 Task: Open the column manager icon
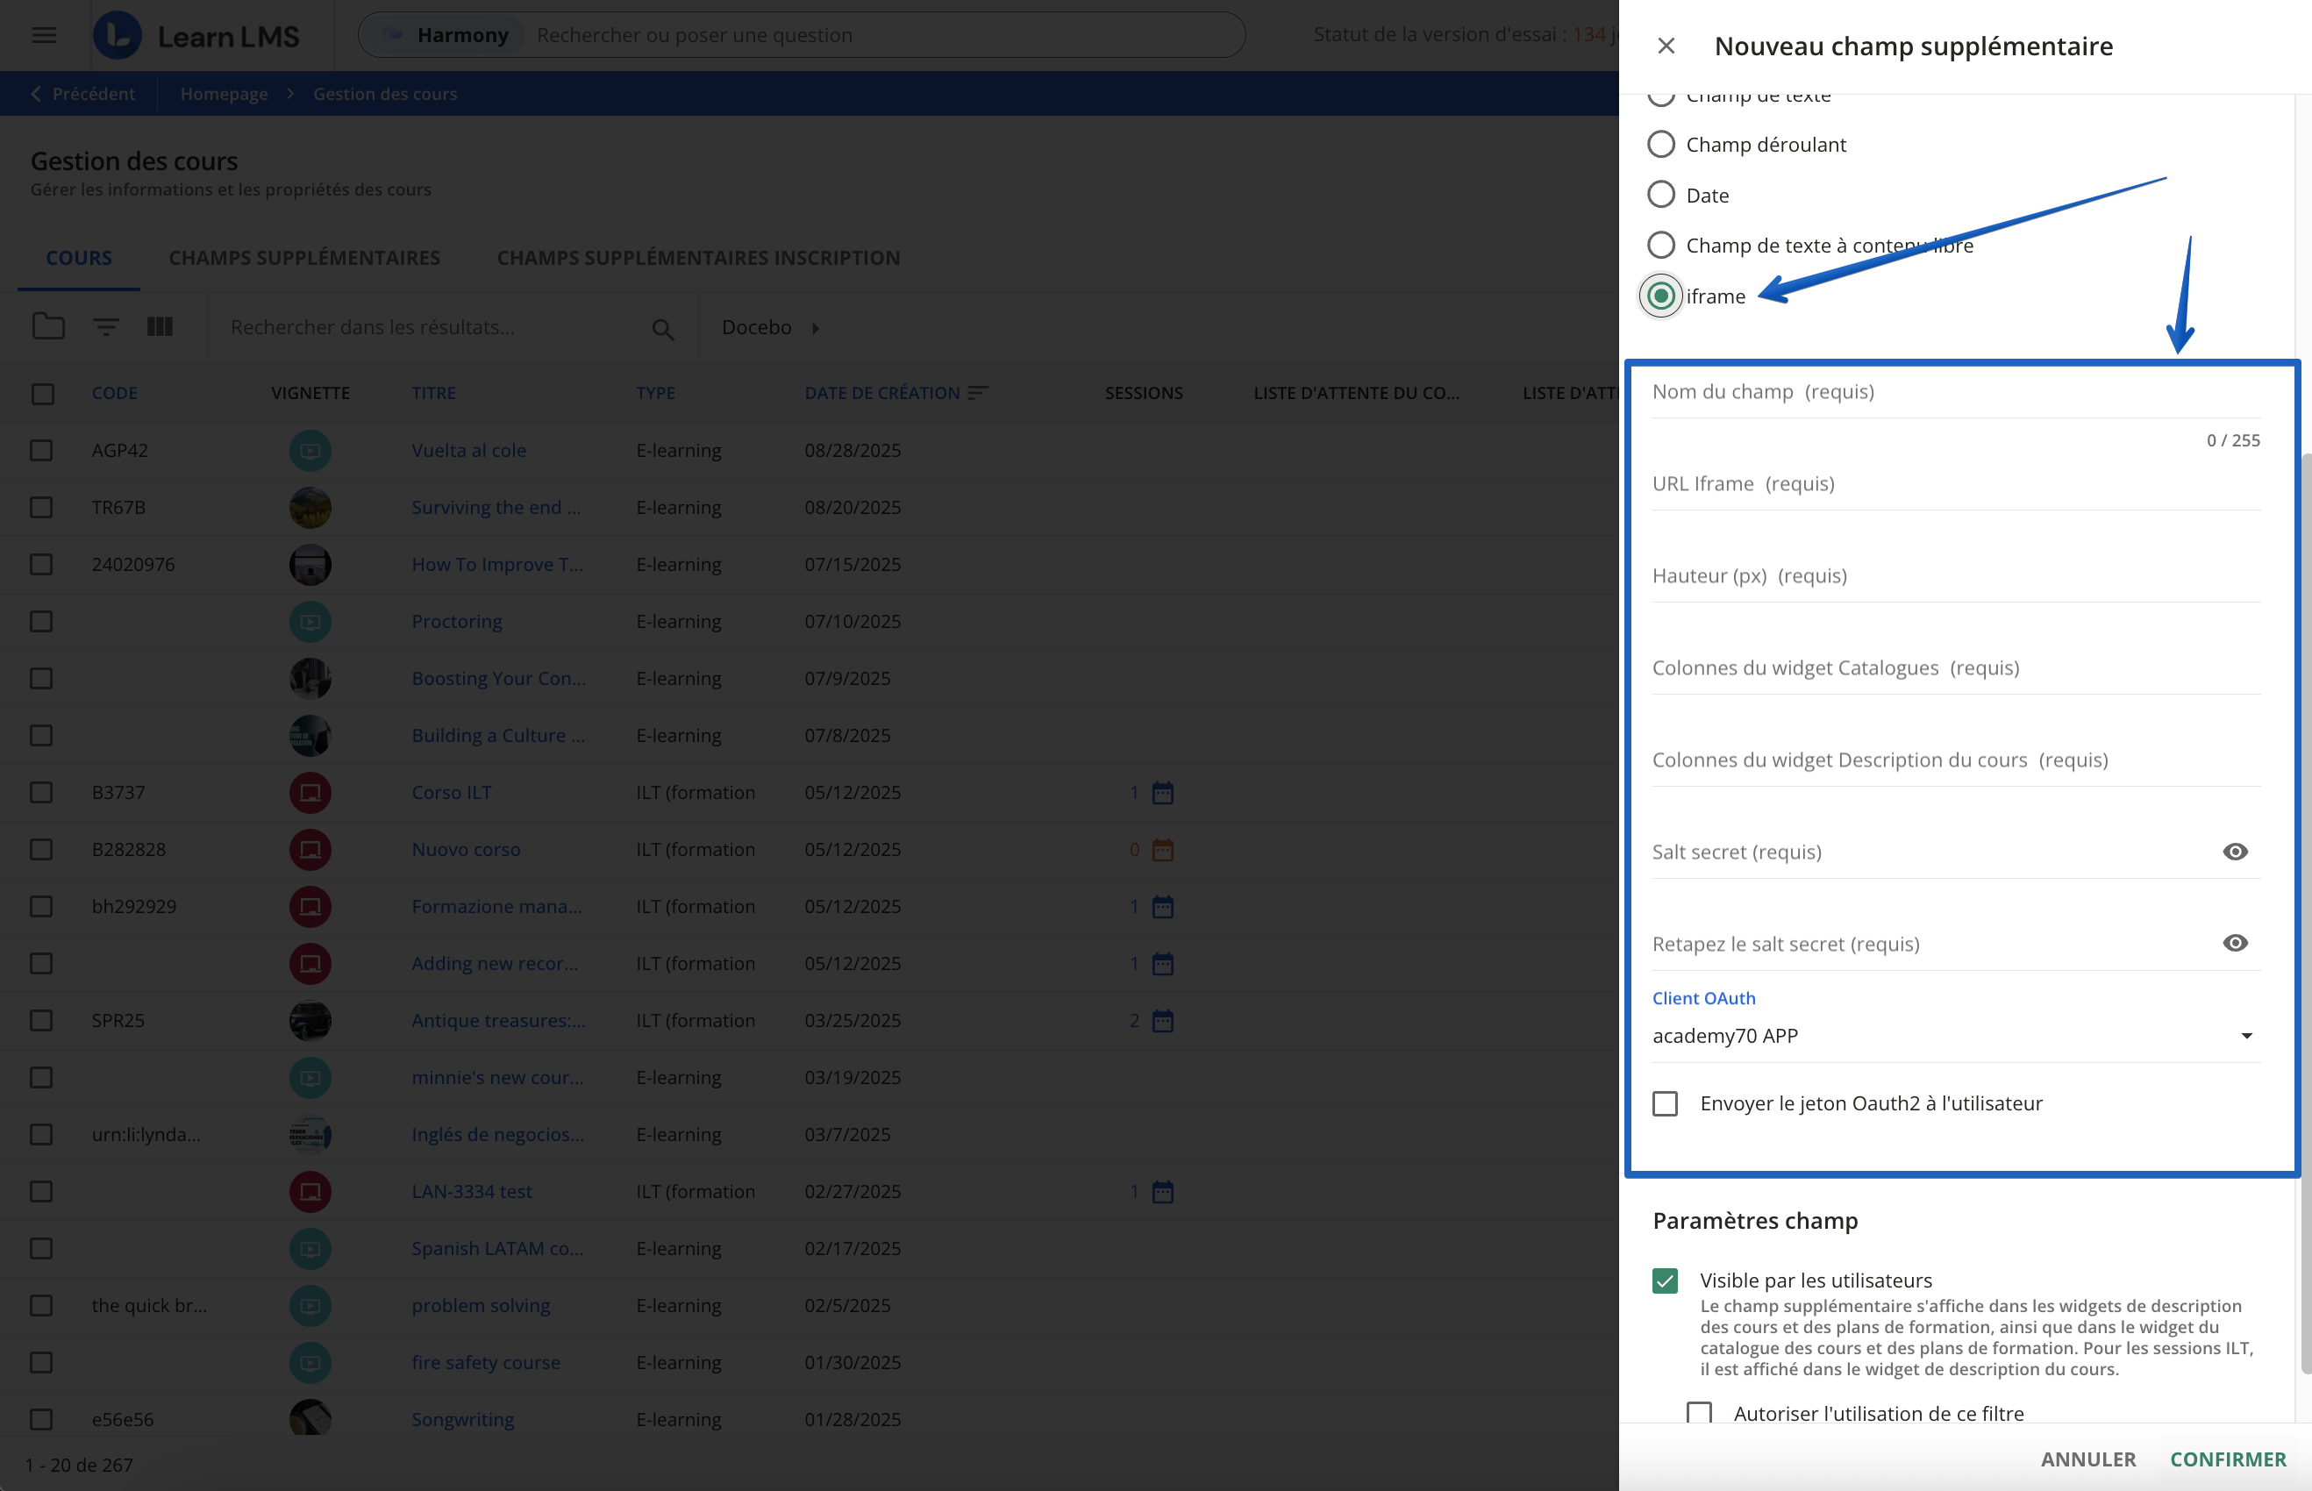pos(160,327)
